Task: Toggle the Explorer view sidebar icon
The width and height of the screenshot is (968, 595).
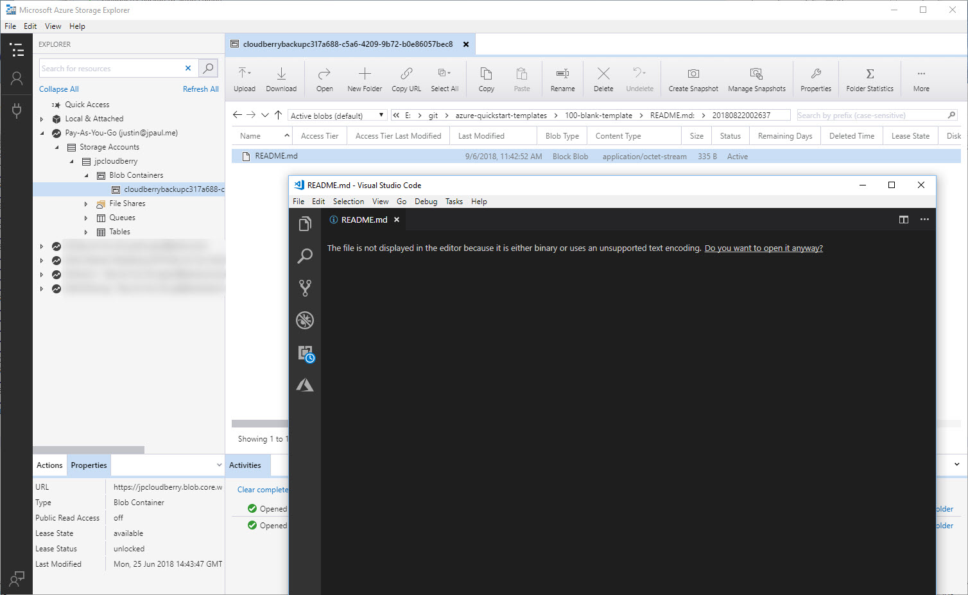Action: 17,49
